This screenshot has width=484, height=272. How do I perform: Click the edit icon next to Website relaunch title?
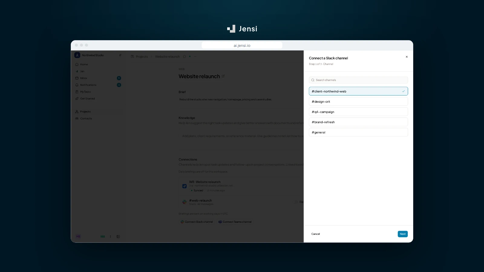click(x=223, y=76)
